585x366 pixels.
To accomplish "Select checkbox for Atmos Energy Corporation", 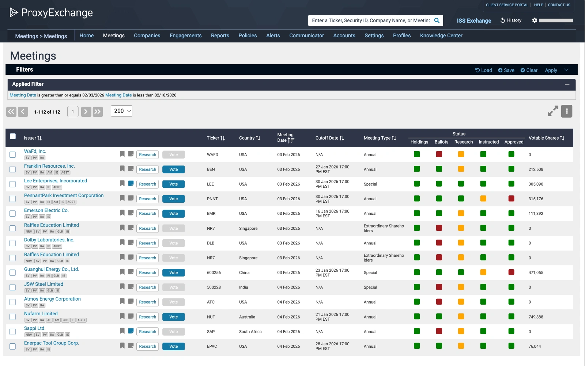I will tap(13, 302).
